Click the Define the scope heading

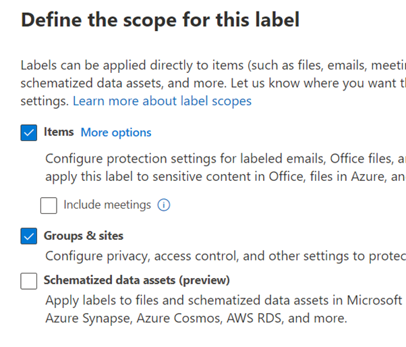[161, 20]
